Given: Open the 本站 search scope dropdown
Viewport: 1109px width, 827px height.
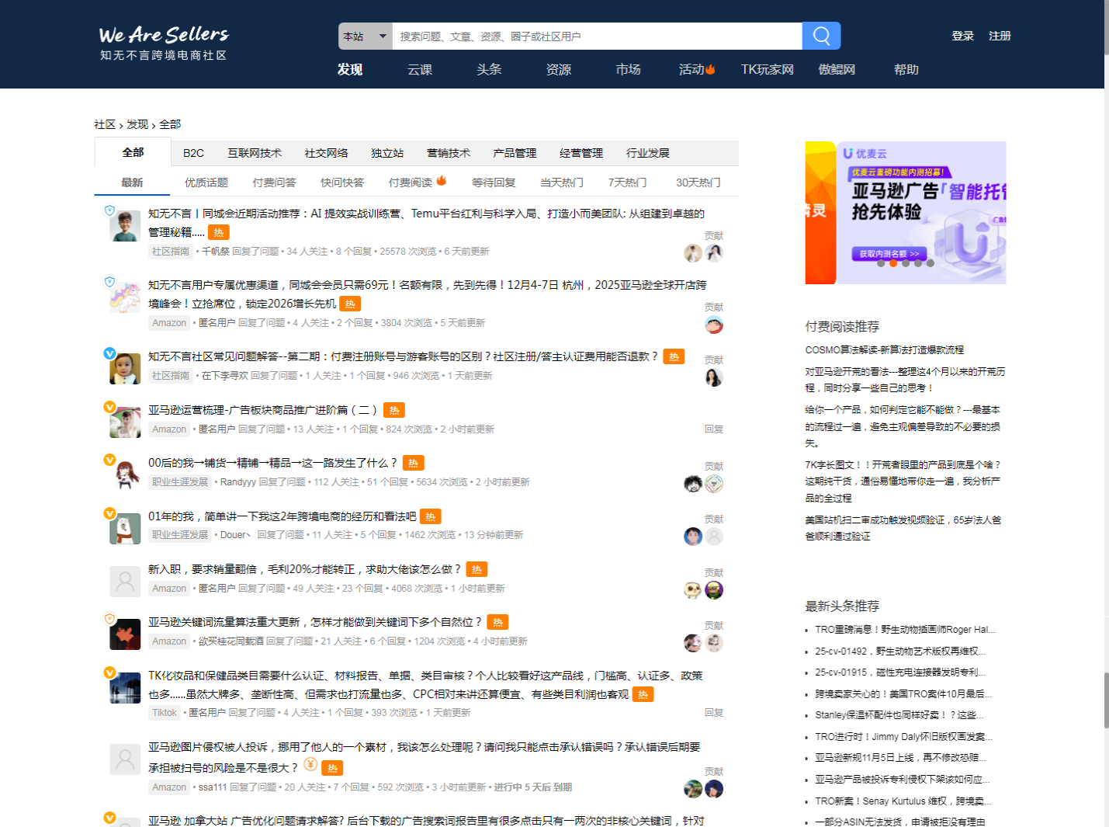Looking at the screenshot, I should [x=364, y=35].
